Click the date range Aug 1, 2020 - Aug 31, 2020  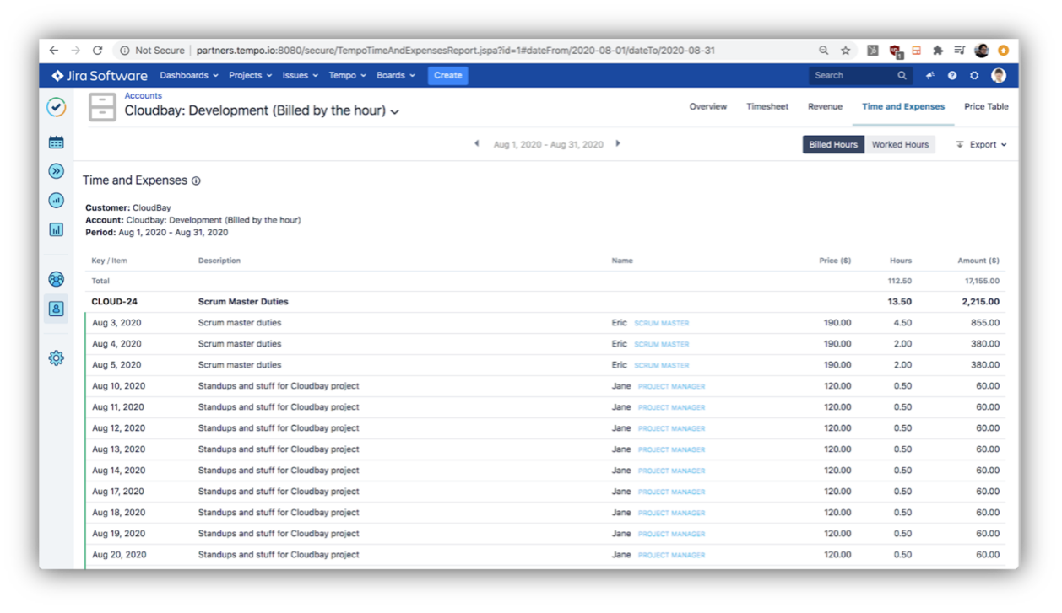tap(548, 145)
